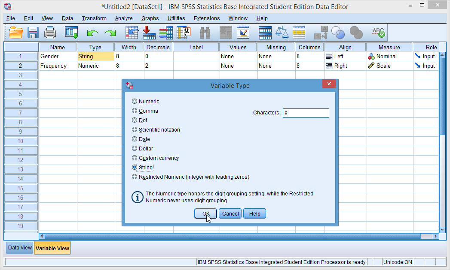Open the Utilities menu
This screenshot has width=450, height=270.
tap(176, 18)
